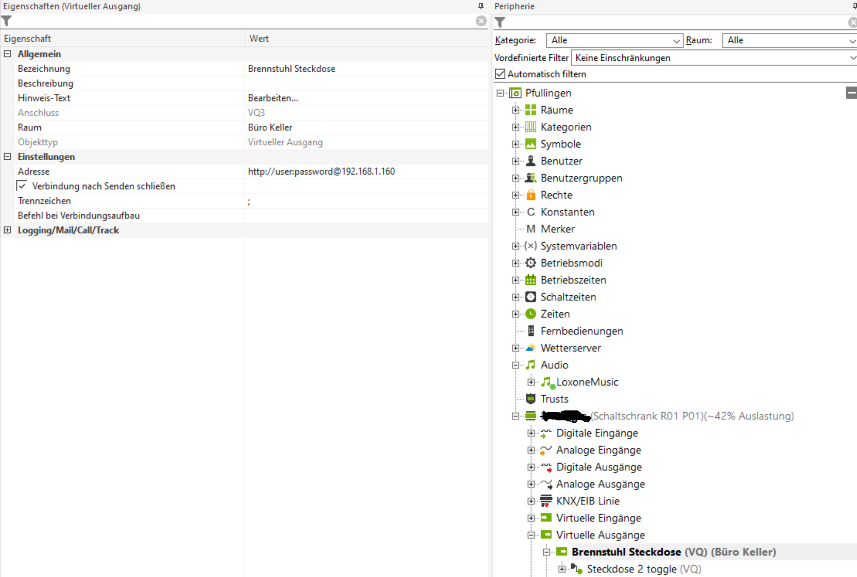The image size is (857, 577).
Task: Click the Betriebszeiten calendar icon
Action: pos(530,280)
